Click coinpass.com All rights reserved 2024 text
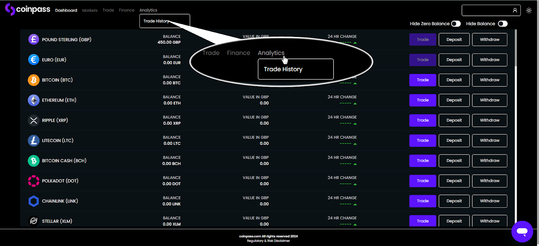This screenshot has width=539, height=246. [x=268, y=236]
